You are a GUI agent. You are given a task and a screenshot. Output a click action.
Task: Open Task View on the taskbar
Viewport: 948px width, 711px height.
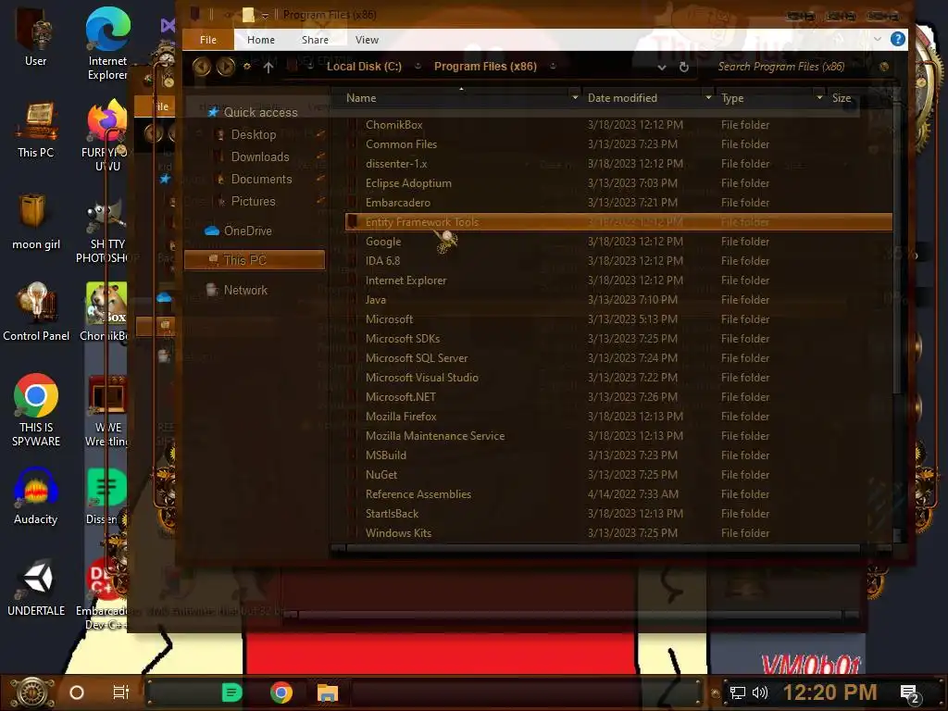(x=121, y=692)
